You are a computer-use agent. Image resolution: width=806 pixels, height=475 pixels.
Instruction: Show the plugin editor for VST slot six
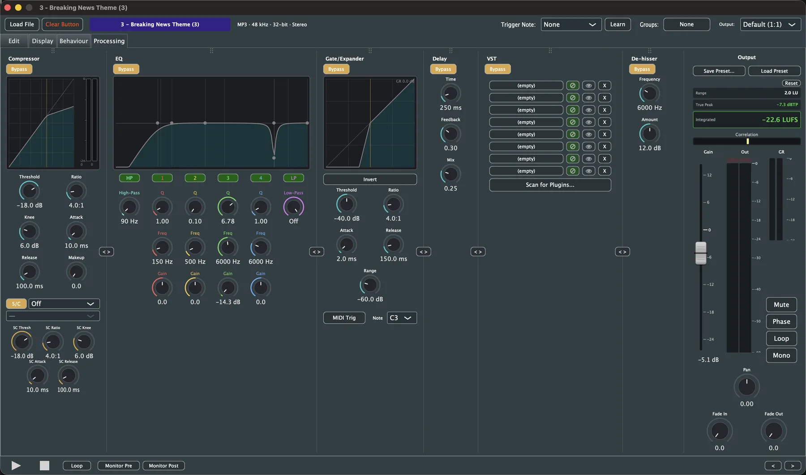(x=588, y=147)
